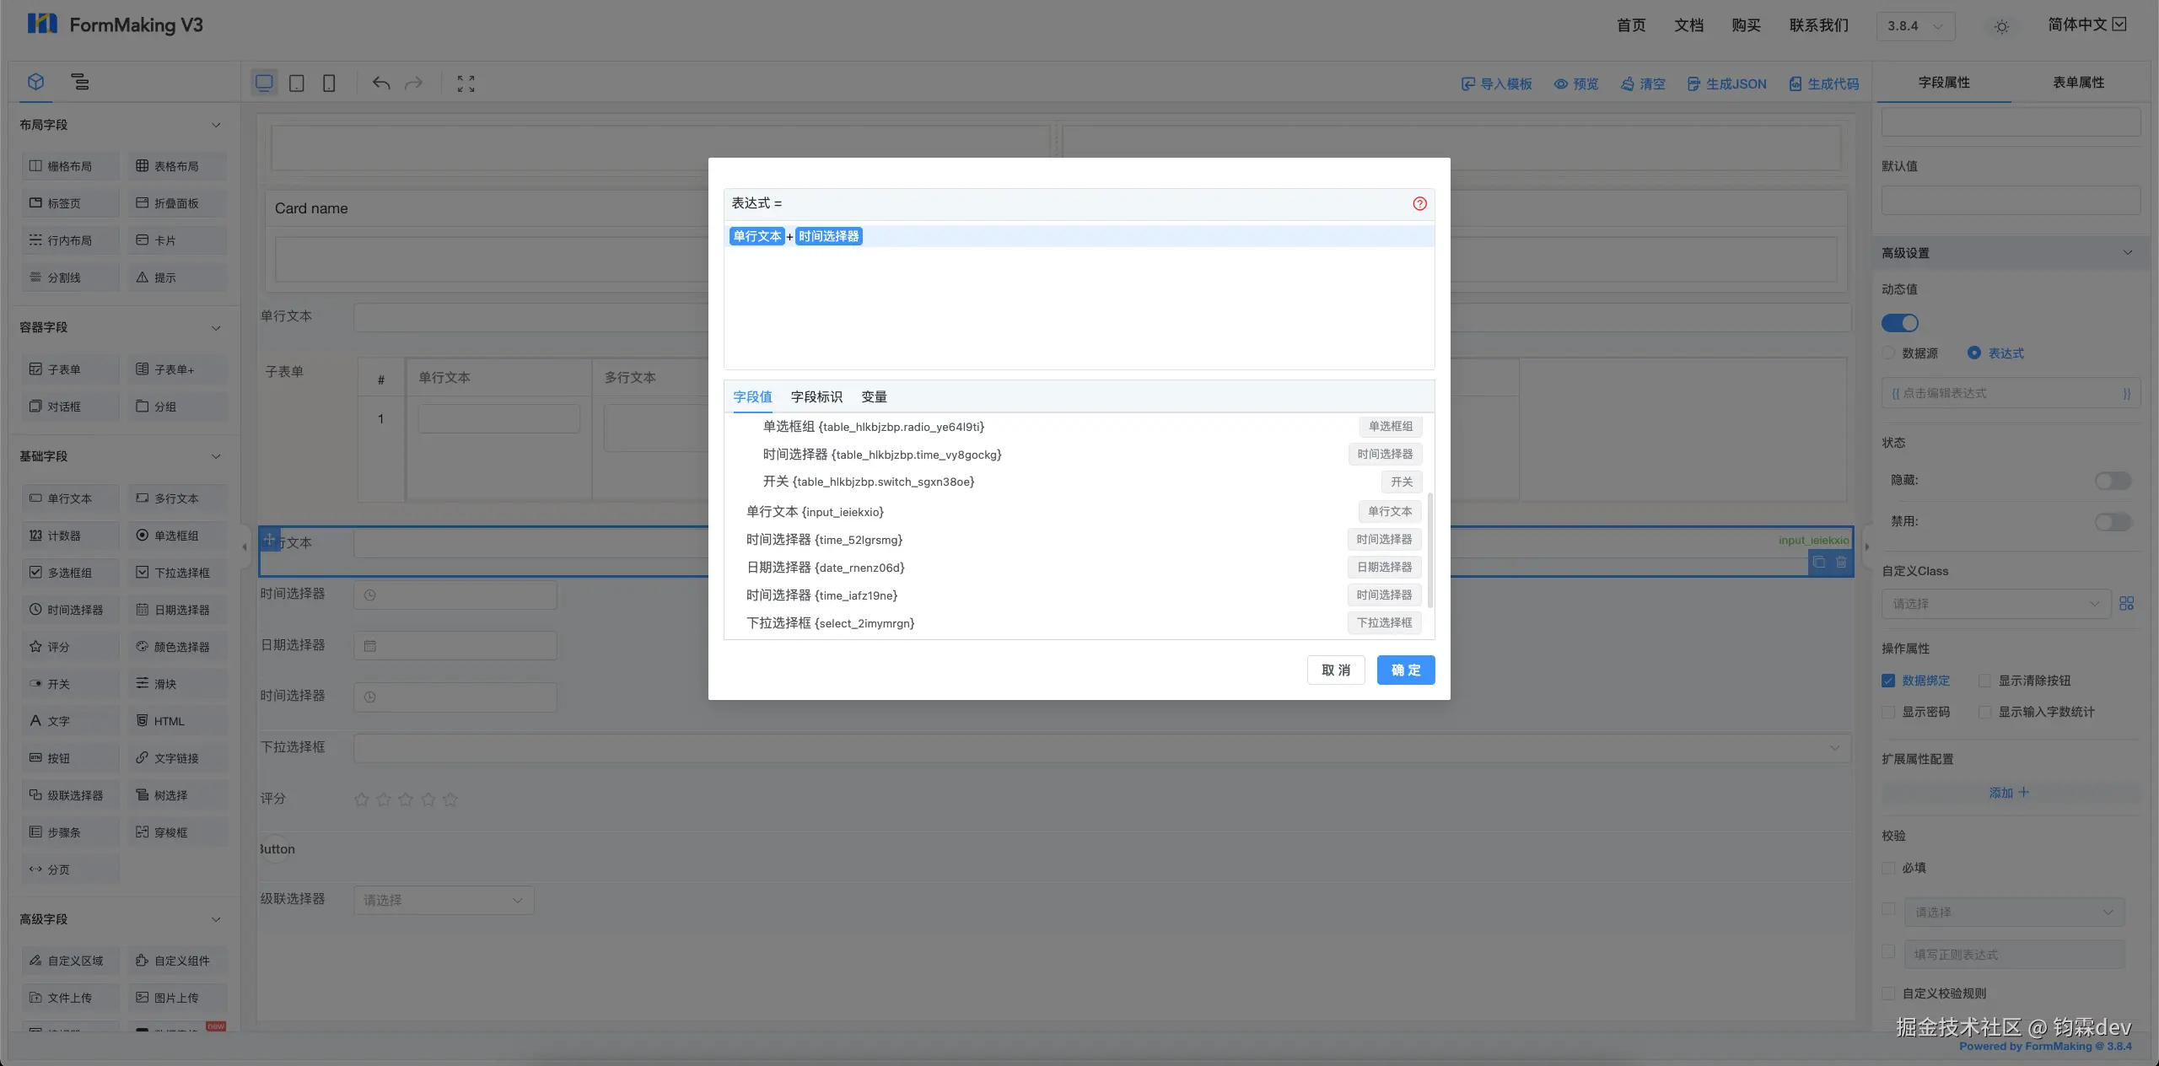The image size is (2159, 1066).
Task: Click the 取消 cancel button
Action: coord(1335,670)
